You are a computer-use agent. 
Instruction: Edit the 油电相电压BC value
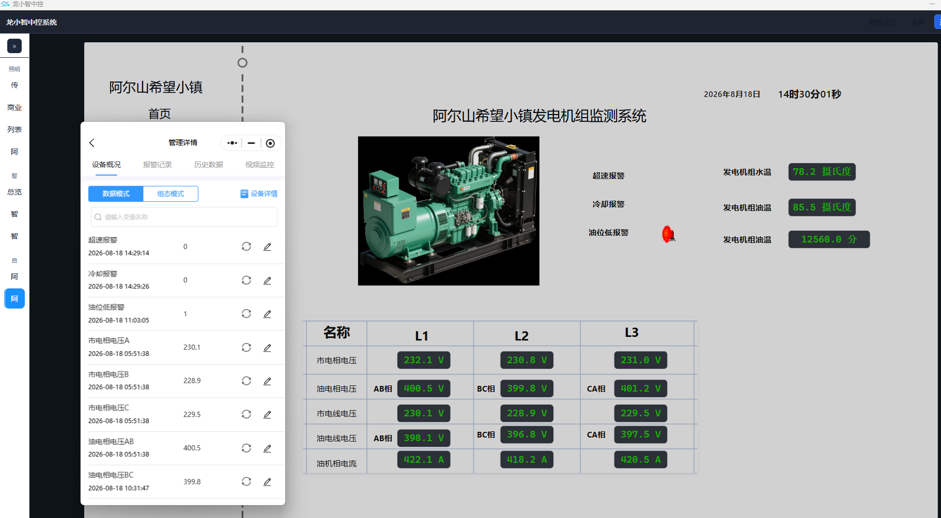click(267, 481)
